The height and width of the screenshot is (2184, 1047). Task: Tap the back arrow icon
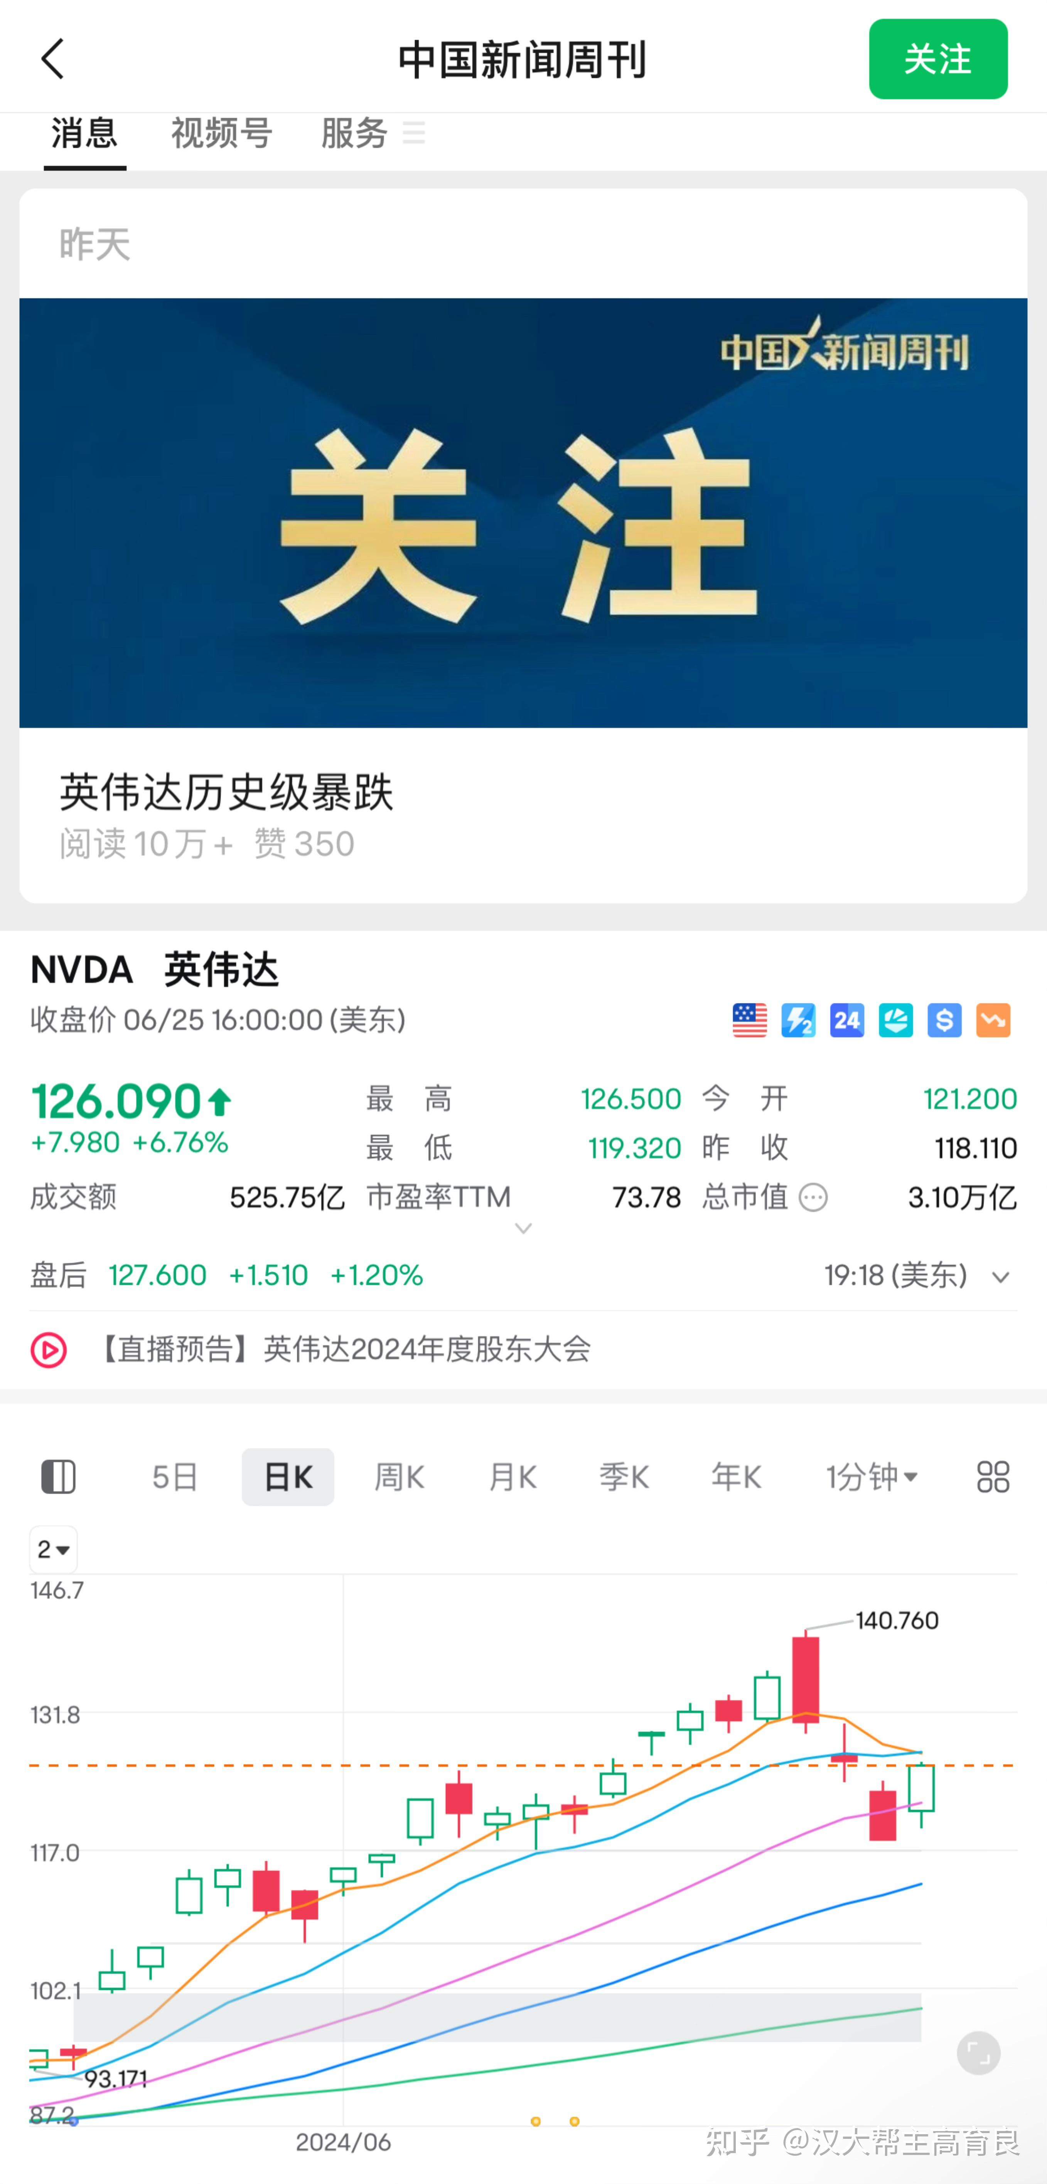52,59
